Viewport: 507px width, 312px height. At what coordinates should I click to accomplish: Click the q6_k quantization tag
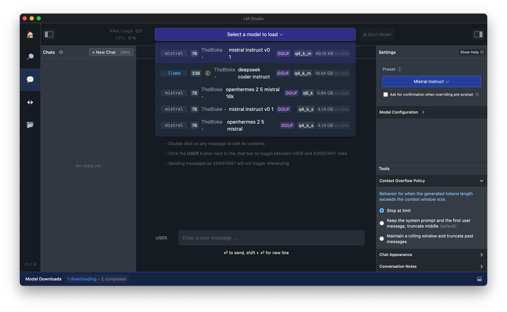tap(308, 93)
